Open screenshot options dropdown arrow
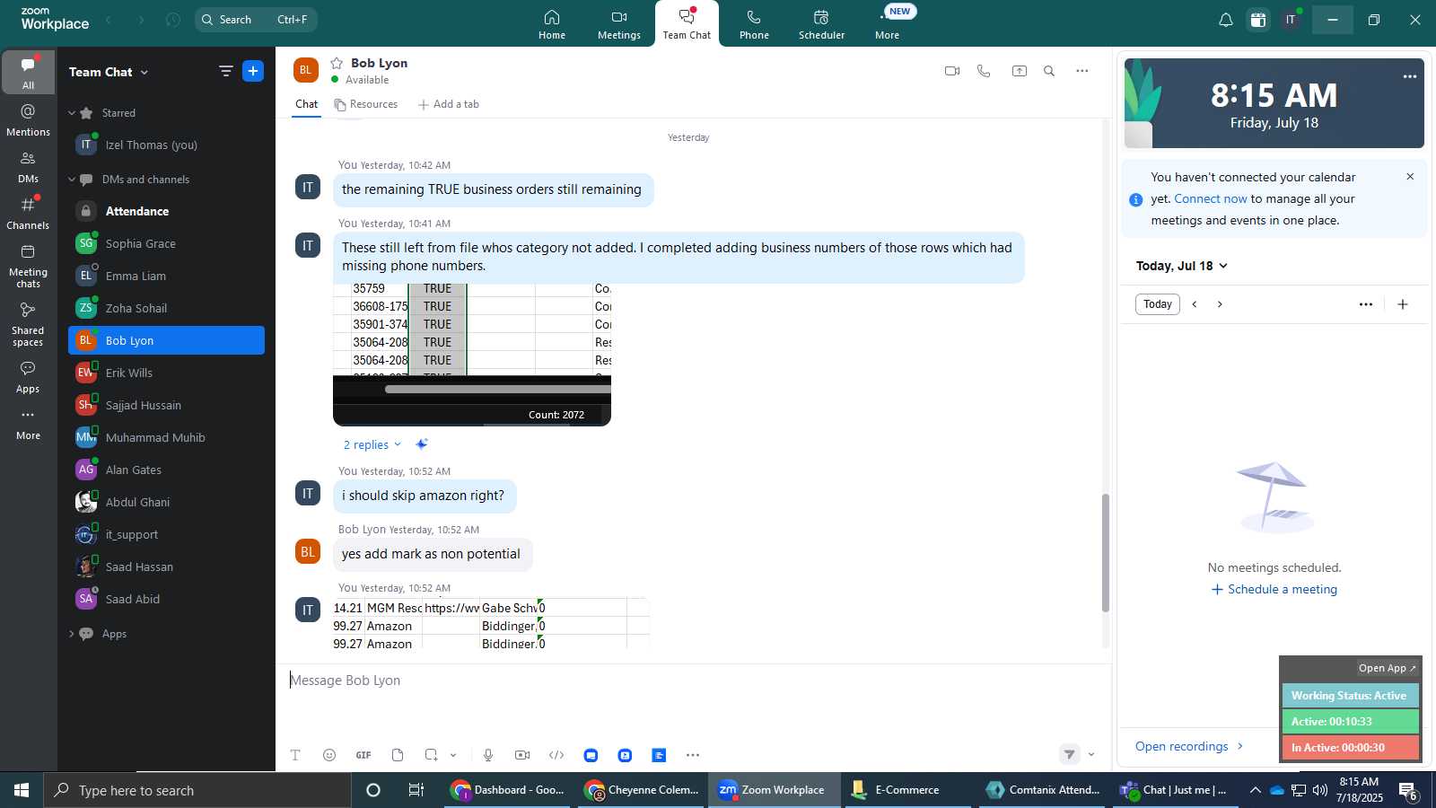 [x=453, y=755]
